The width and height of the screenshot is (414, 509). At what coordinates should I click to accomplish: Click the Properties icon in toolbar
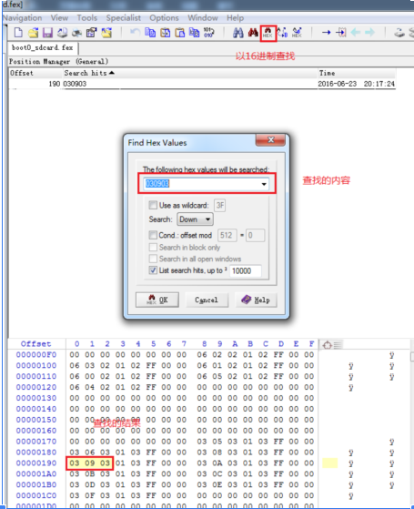coord(92,33)
